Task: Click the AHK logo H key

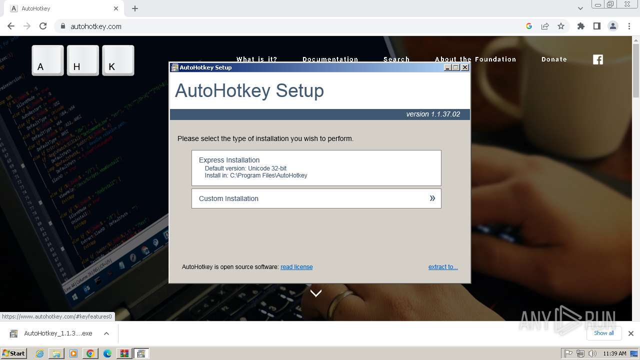Action: click(83, 60)
